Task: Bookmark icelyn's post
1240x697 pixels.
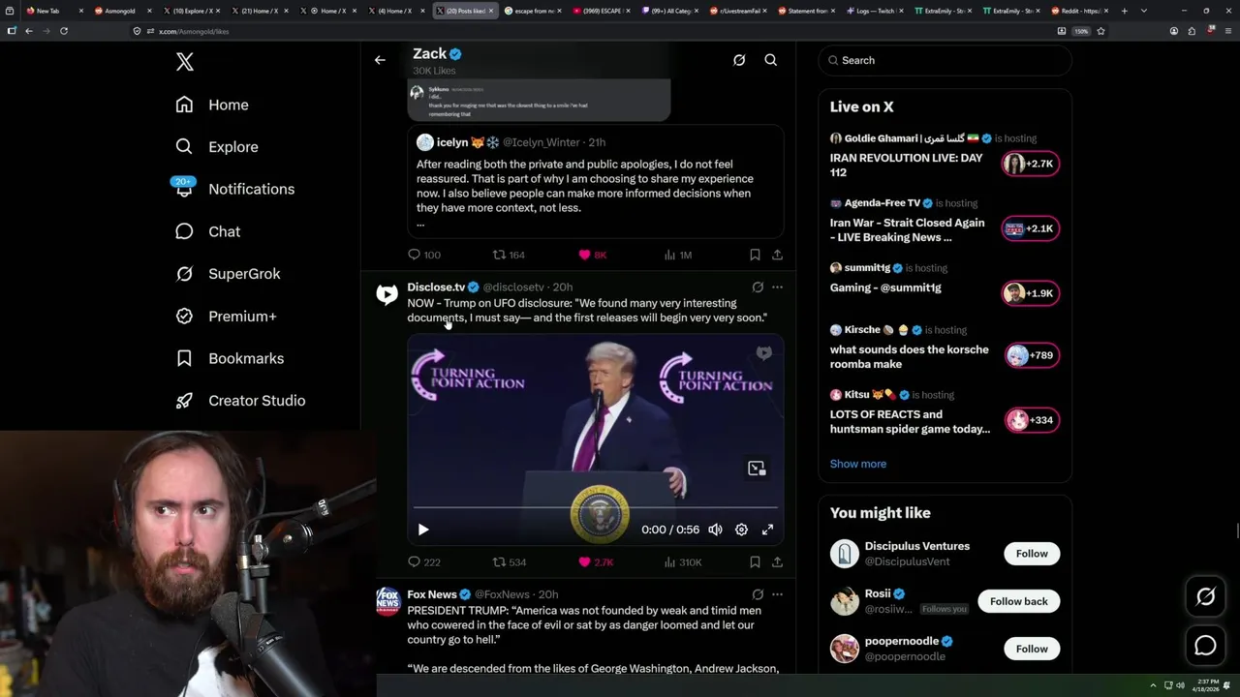Action: point(755,255)
